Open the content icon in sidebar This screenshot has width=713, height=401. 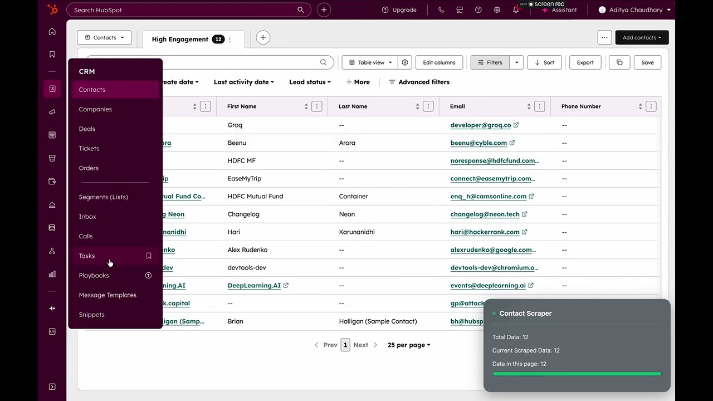pyautogui.click(x=52, y=135)
